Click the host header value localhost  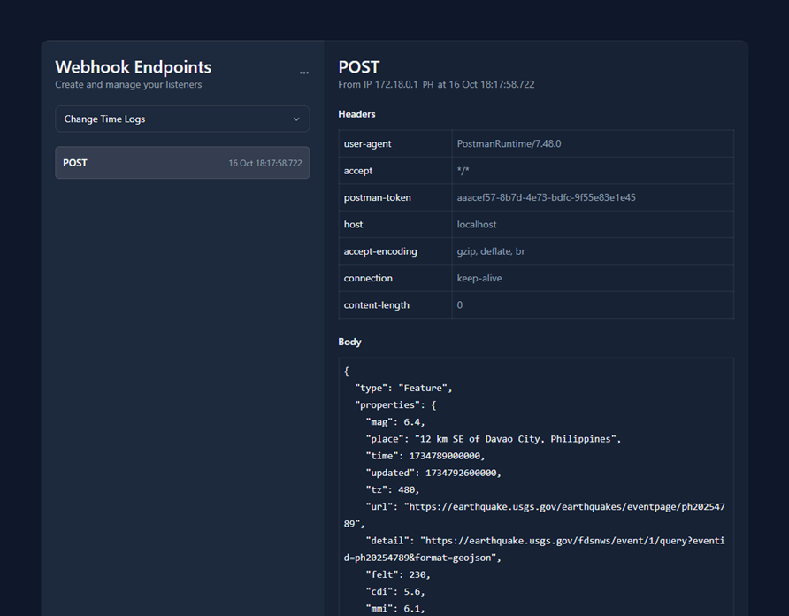(476, 225)
